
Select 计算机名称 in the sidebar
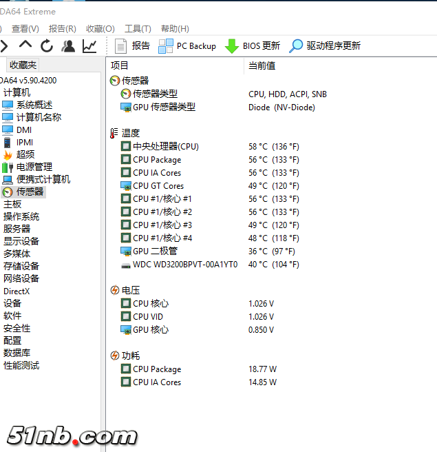click(32, 117)
